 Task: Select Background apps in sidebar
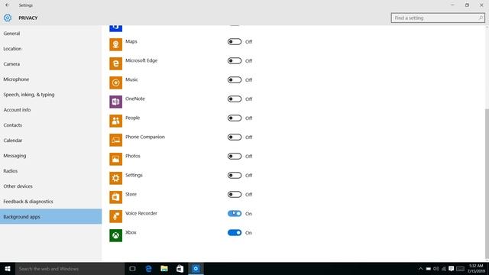point(50,217)
